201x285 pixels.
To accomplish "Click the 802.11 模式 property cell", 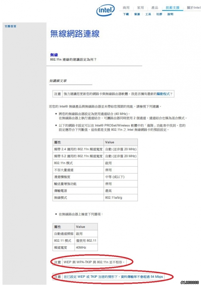I will pyautogui.click(x=64, y=241).
